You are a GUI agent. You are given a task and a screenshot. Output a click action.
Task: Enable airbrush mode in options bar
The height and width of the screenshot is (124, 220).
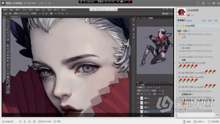point(62,14)
